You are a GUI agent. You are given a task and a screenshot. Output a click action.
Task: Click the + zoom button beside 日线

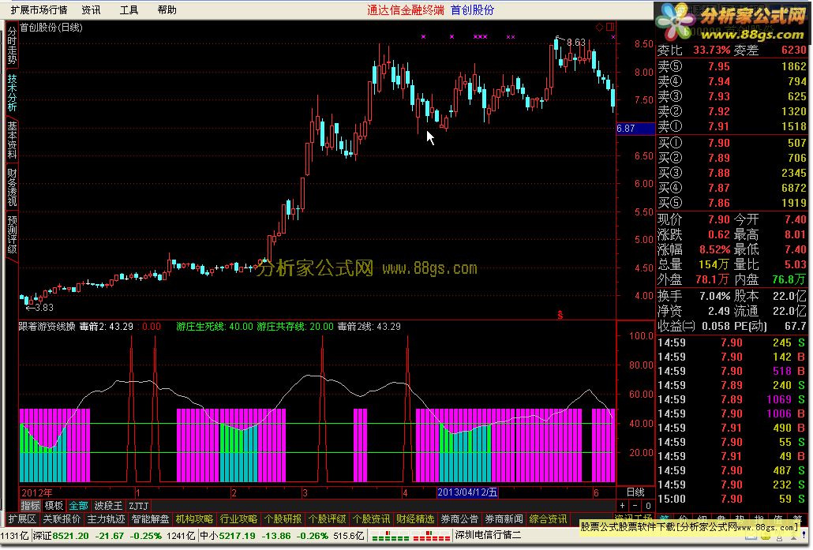click(622, 506)
